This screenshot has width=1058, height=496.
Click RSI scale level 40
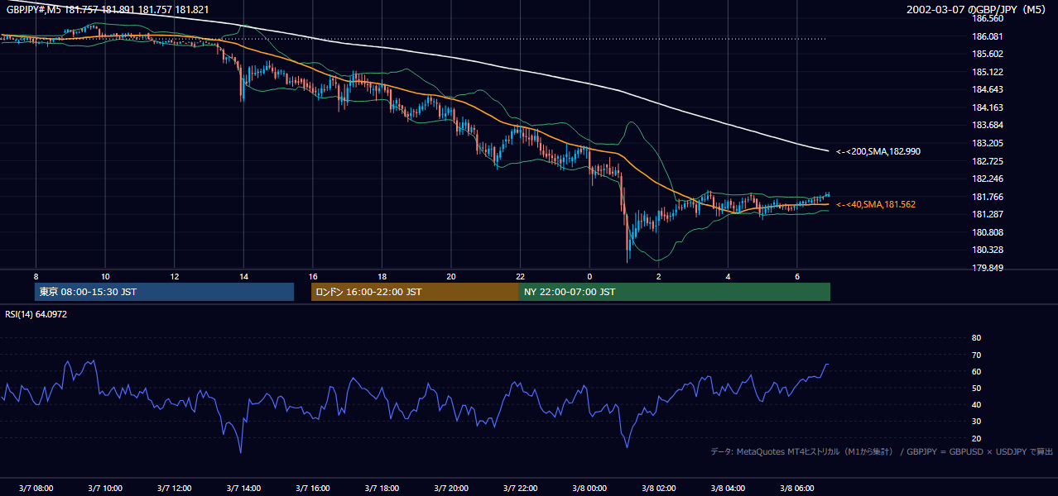point(976,404)
